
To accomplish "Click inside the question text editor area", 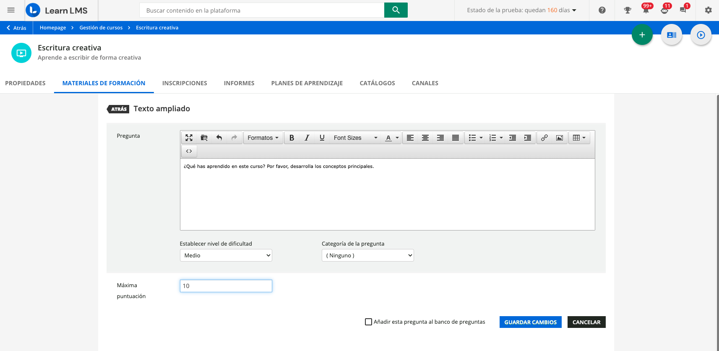I will (388, 194).
